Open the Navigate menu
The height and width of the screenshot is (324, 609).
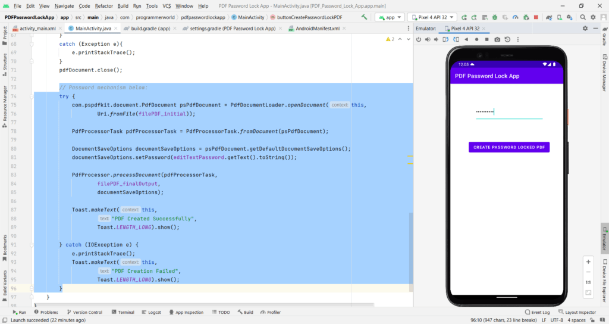tap(64, 6)
